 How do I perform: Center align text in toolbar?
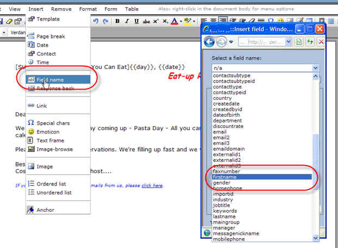pyautogui.click(x=213, y=21)
